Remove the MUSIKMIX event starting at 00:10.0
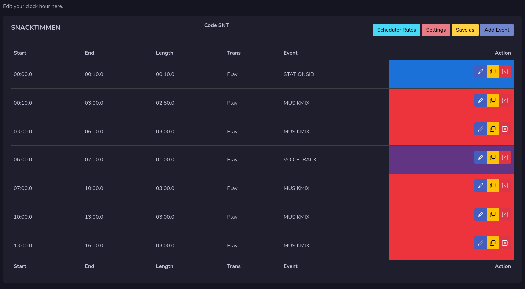Screen dimensions: 525x289 [x=505, y=100]
